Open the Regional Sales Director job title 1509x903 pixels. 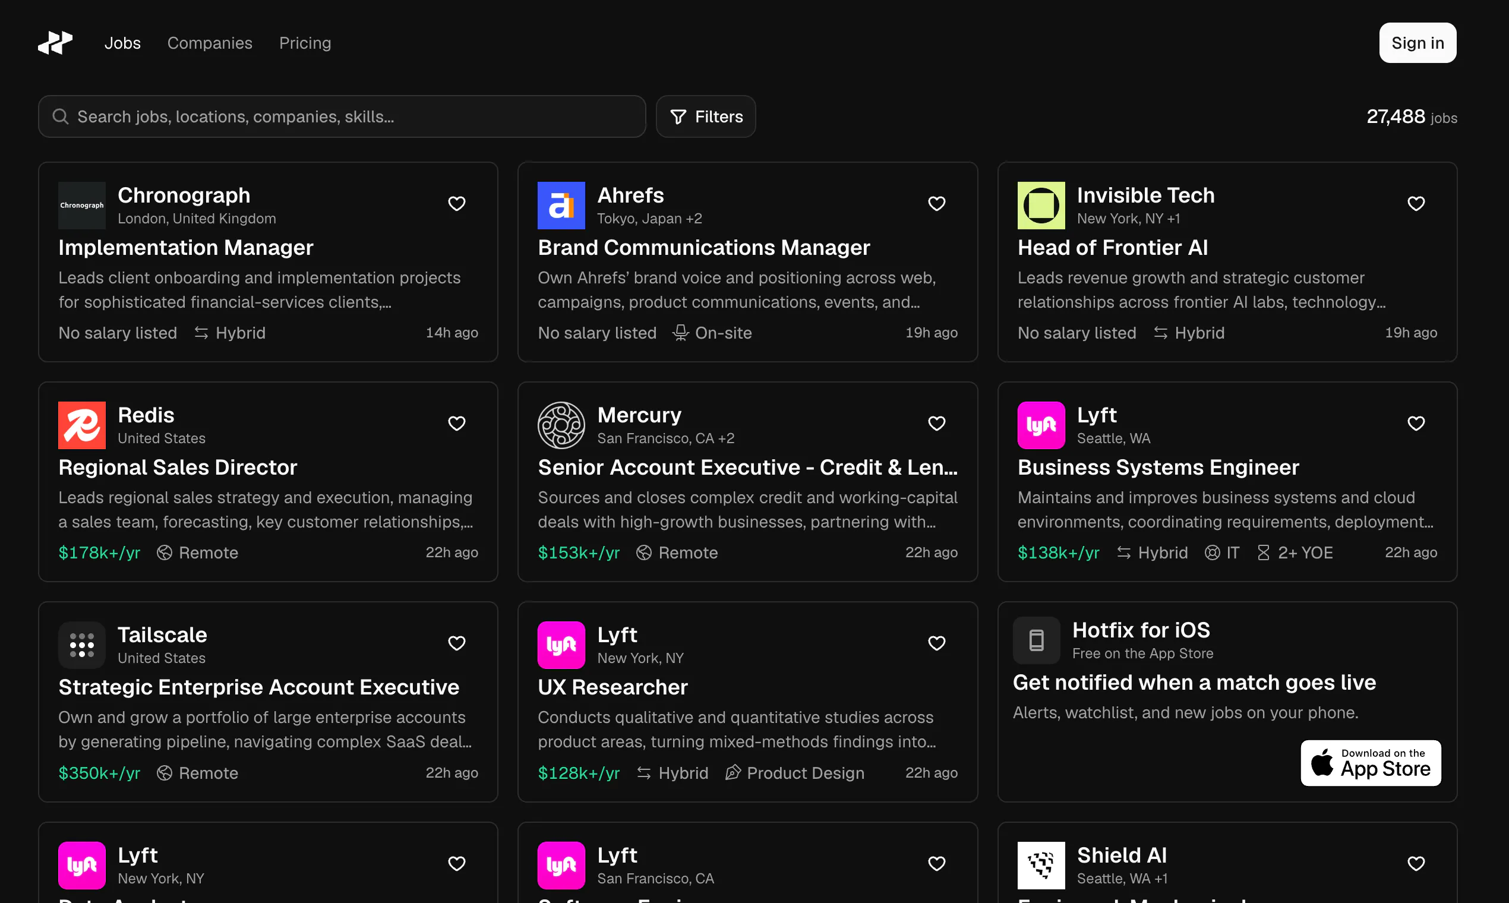tap(178, 468)
